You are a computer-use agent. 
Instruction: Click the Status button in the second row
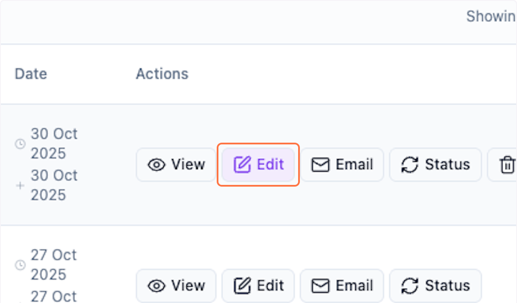(435, 285)
